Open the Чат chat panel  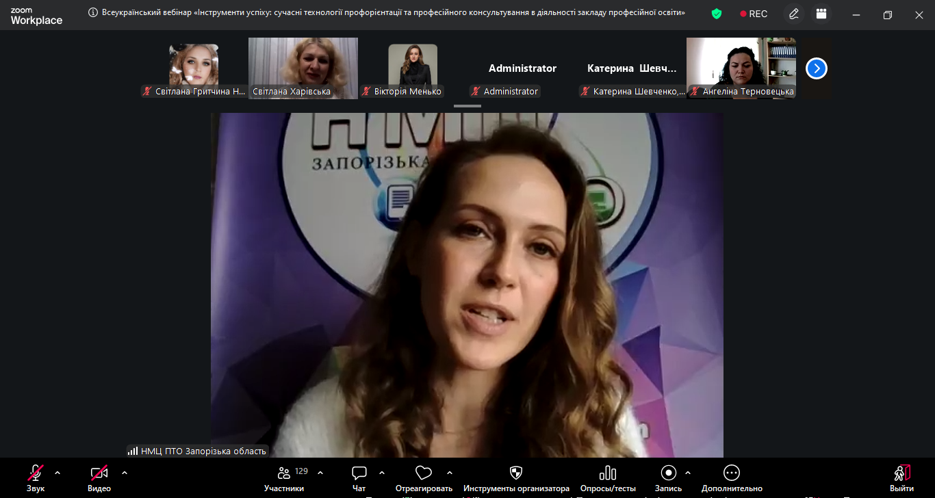click(359, 477)
